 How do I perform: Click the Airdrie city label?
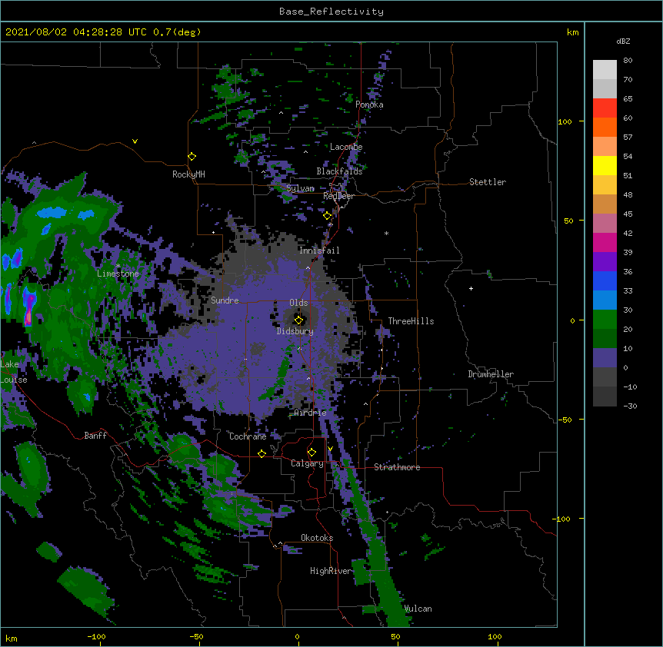pyautogui.click(x=311, y=413)
